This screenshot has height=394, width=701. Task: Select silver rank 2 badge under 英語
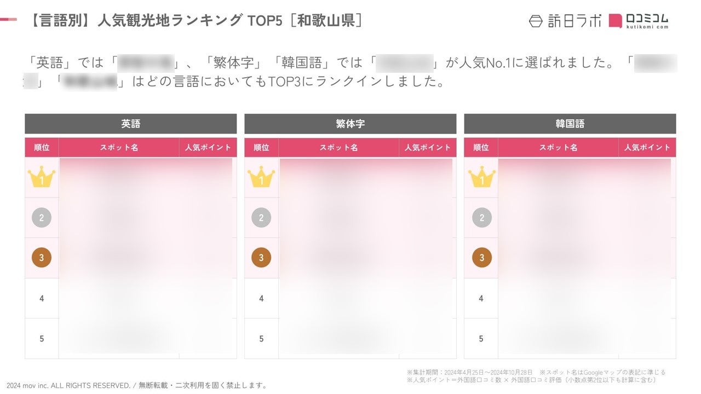click(x=42, y=218)
